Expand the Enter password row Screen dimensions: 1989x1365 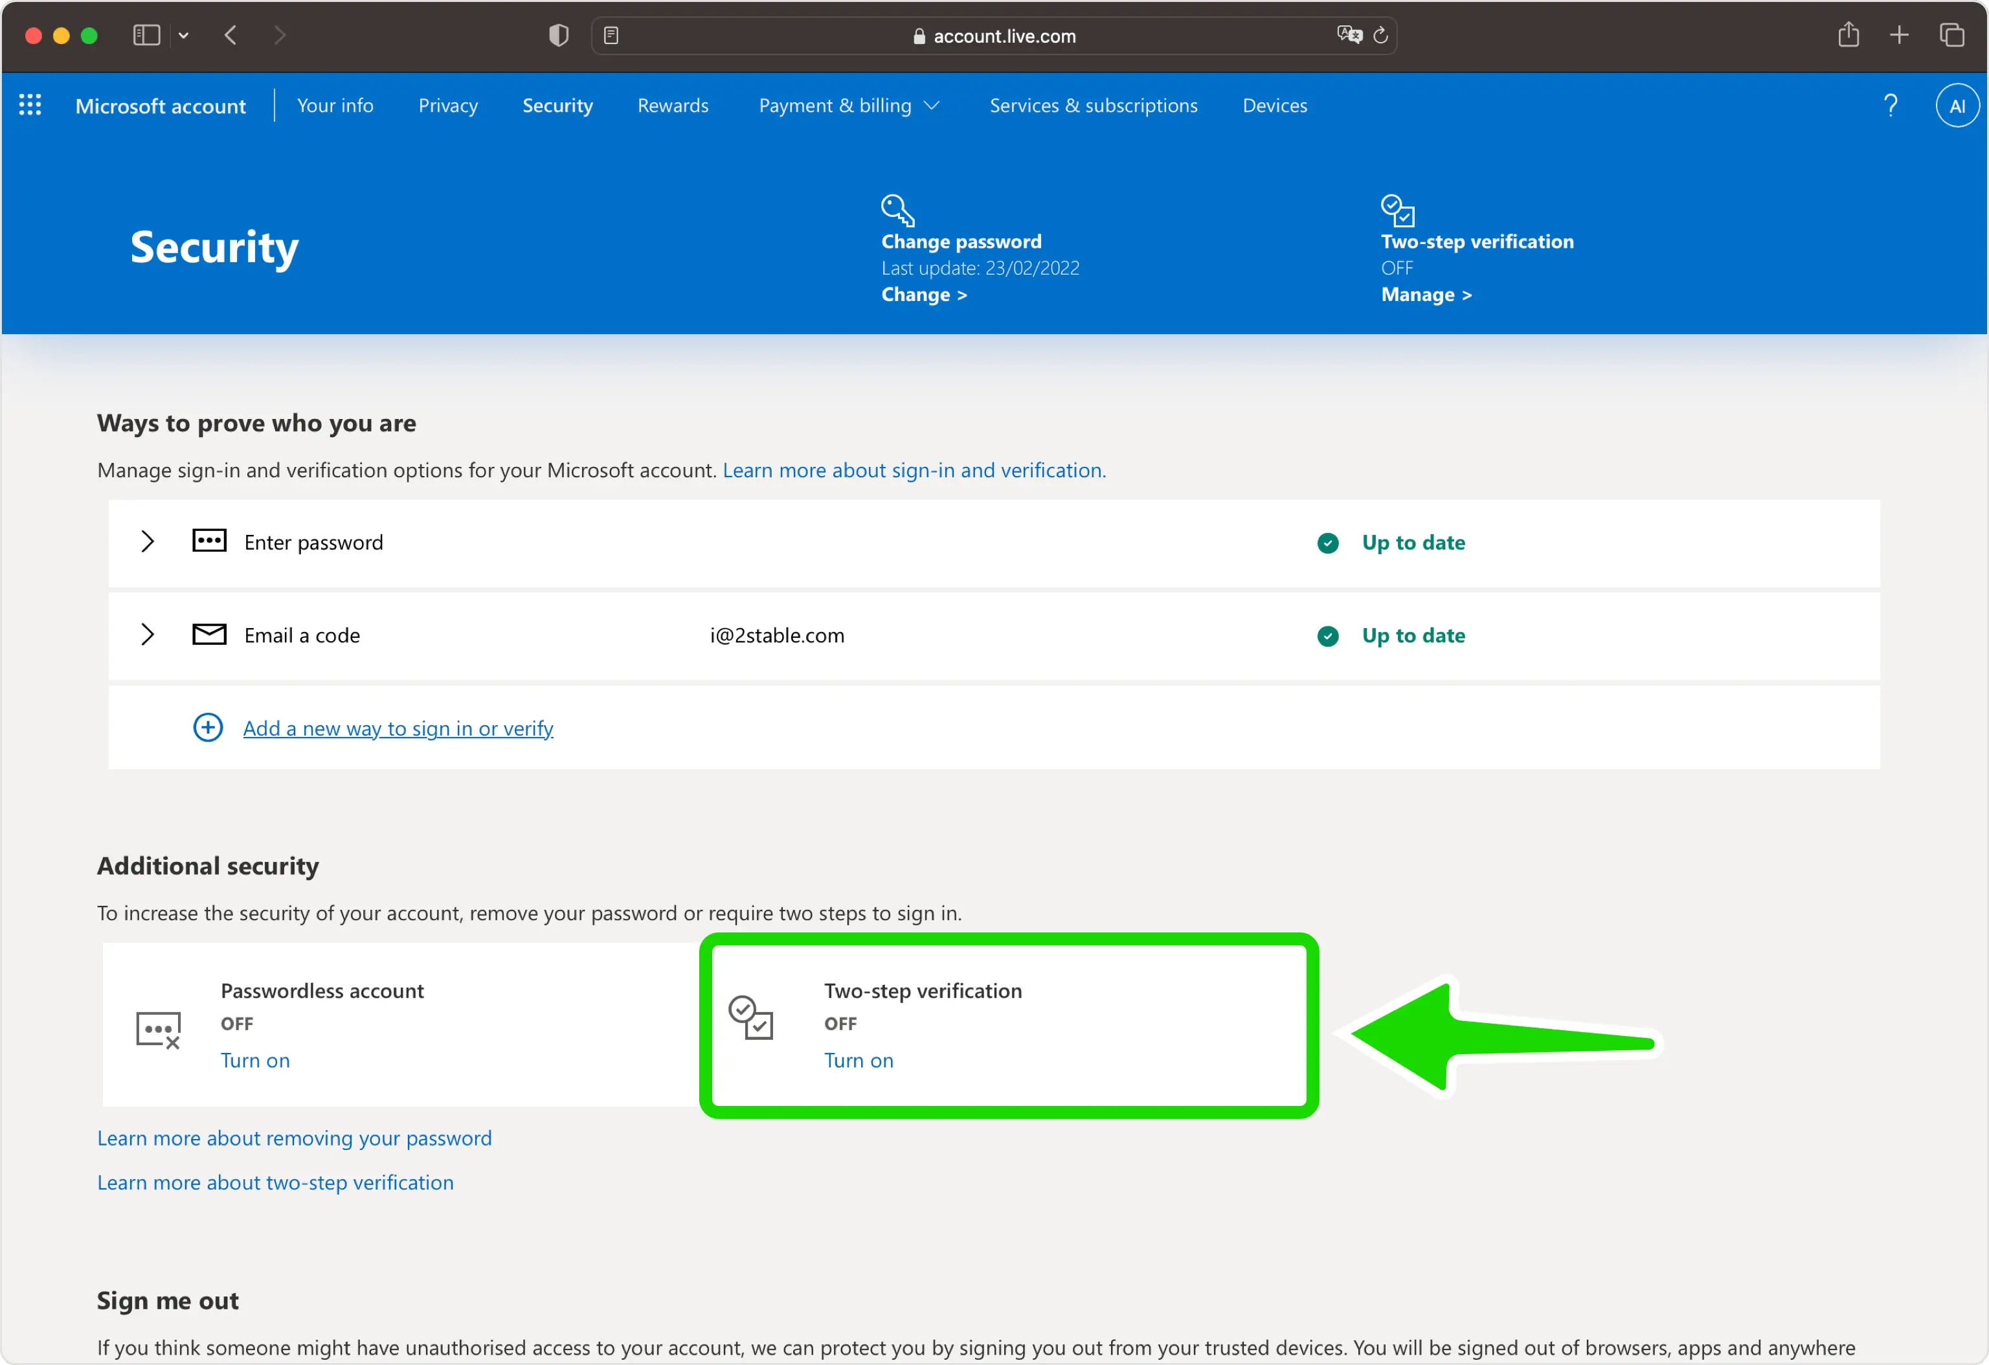(146, 541)
